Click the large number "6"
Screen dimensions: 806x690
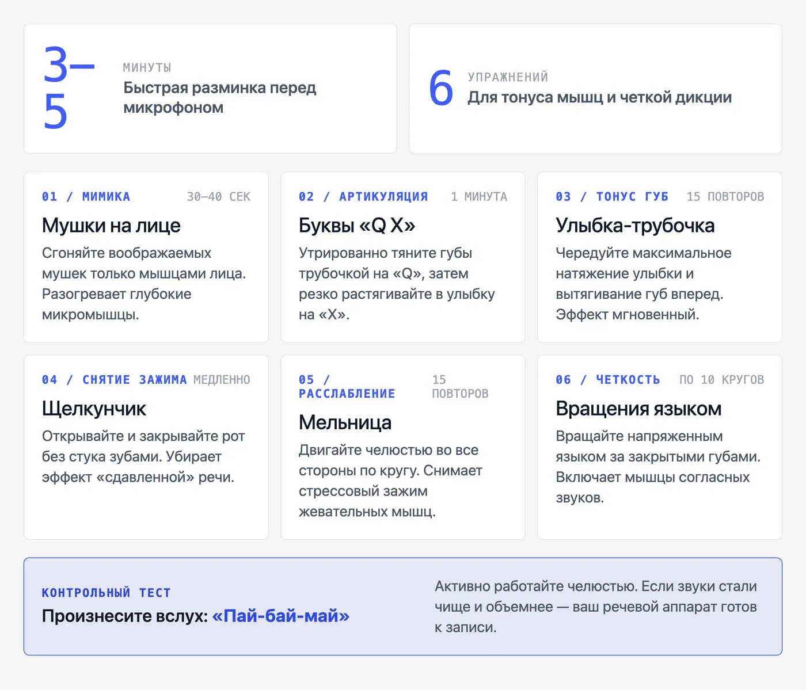click(x=441, y=88)
